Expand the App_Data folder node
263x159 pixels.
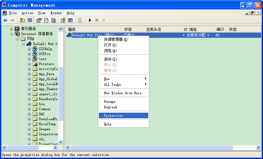pos(29,74)
